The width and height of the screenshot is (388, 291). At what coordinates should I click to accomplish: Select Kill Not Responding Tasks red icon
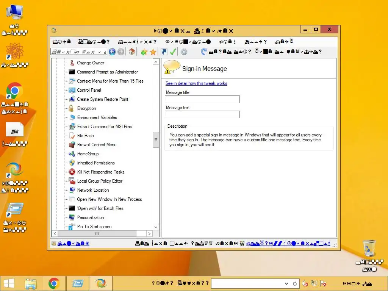(72, 172)
